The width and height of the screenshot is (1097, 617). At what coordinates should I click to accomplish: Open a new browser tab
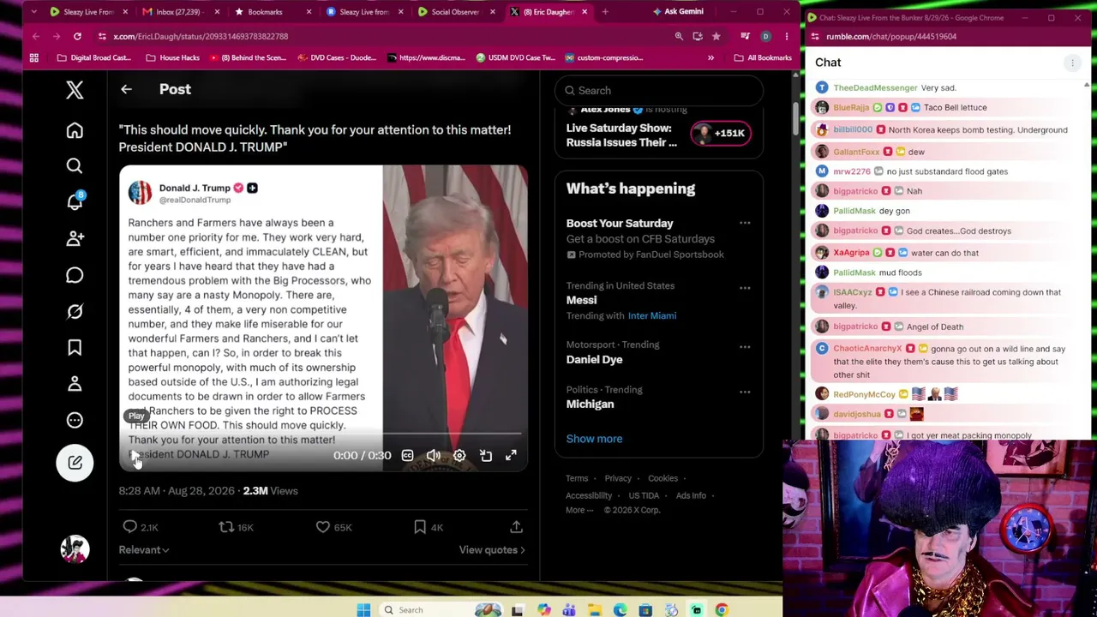[x=605, y=12]
